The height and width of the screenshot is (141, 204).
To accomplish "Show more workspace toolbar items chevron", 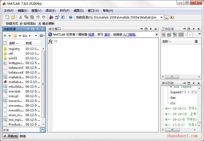I will pyautogui.click(x=200, y=34).
